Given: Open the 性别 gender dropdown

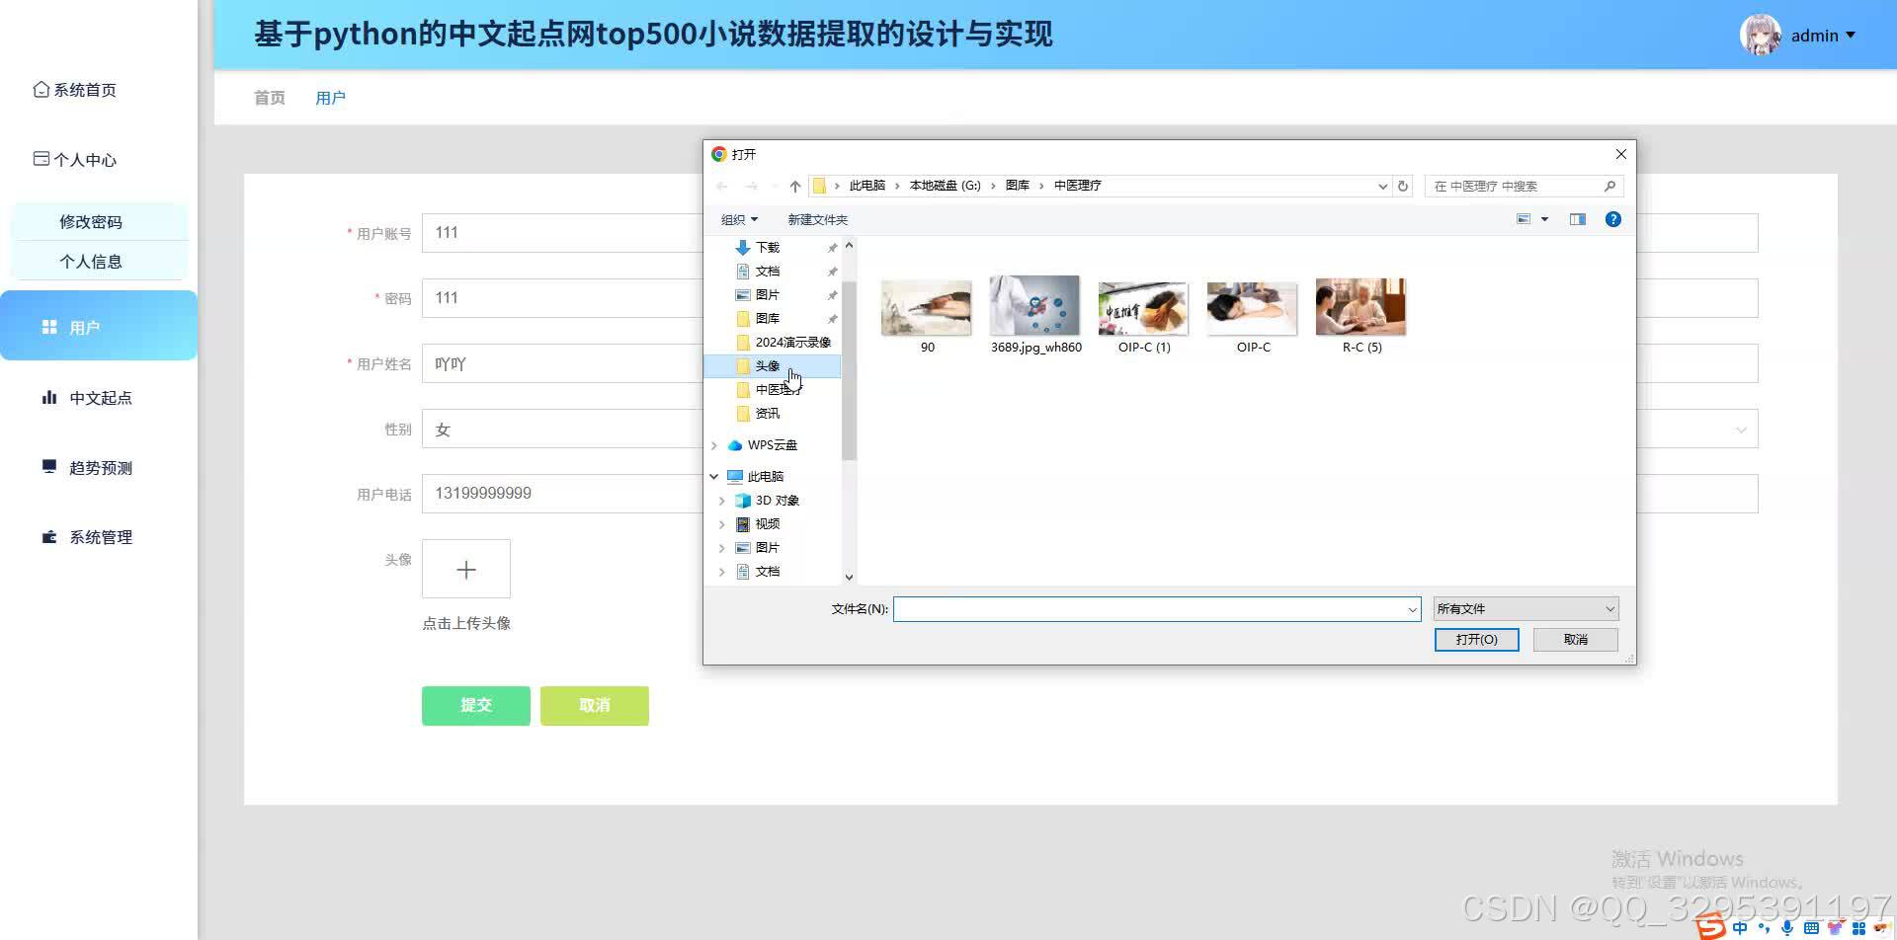Looking at the screenshot, I should pos(1741,429).
